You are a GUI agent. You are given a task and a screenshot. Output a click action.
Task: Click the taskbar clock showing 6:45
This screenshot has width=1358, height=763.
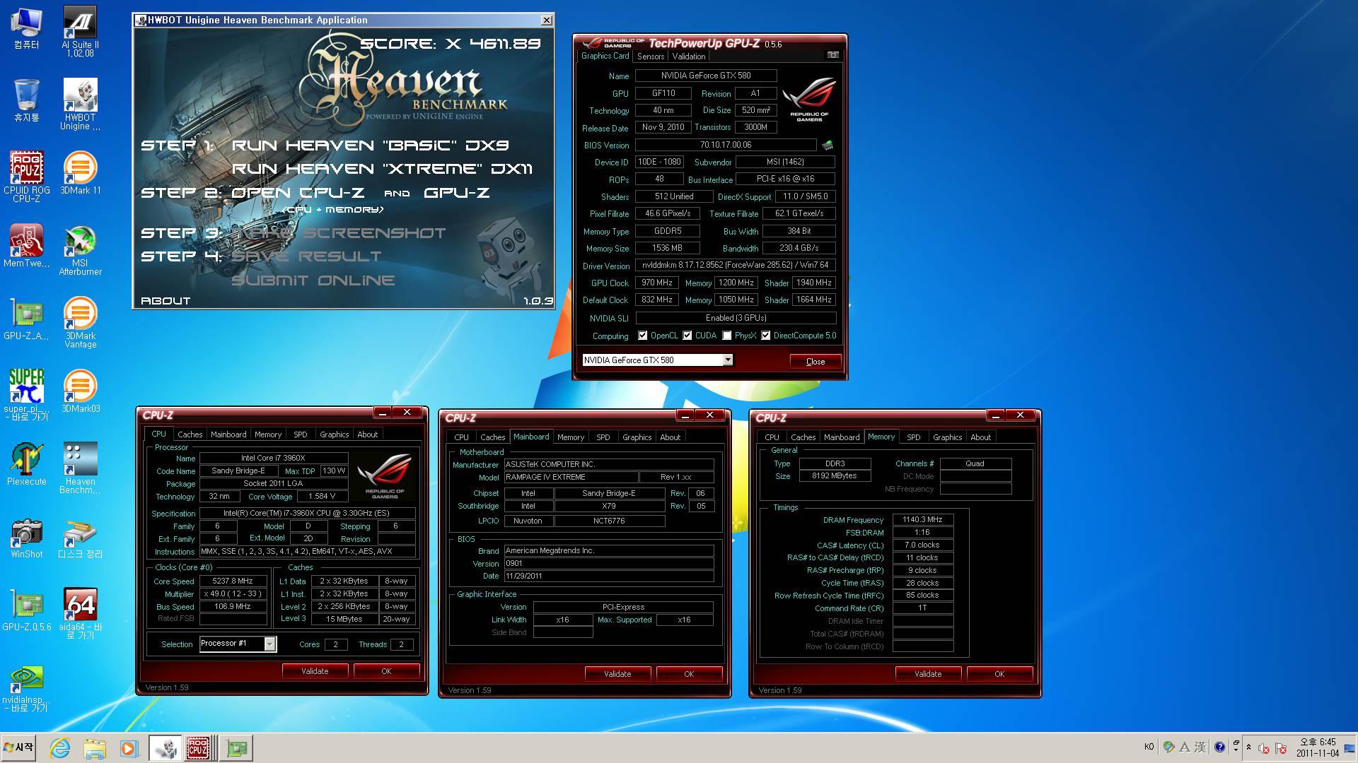pyautogui.click(x=1317, y=747)
